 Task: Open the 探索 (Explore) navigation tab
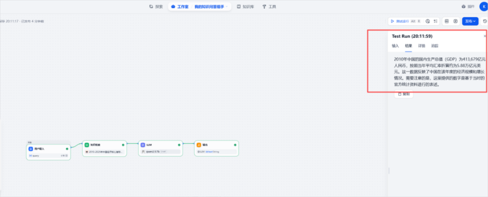[156, 7]
